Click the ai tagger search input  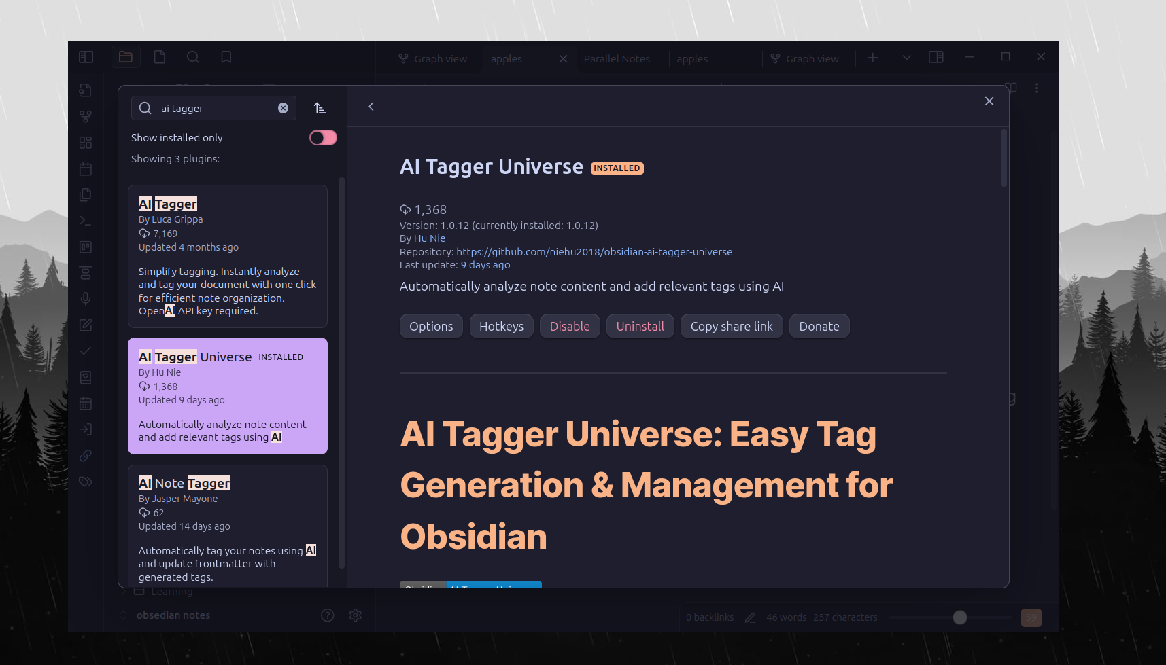pyautogui.click(x=213, y=108)
